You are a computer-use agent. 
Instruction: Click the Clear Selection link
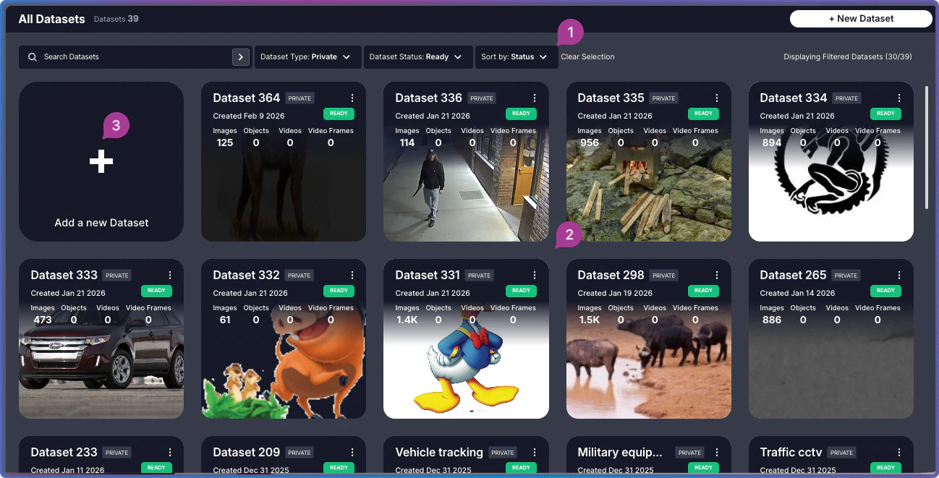tap(587, 56)
